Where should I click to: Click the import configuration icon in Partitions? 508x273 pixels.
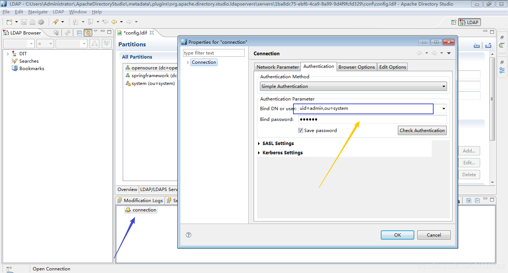tap(476, 45)
